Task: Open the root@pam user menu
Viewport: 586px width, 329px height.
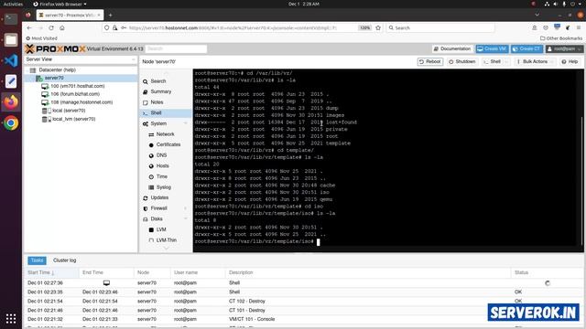Action: click(x=564, y=48)
